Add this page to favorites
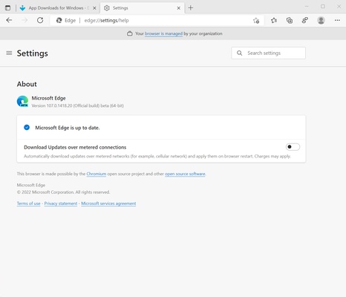Image resolution: width=346 pixels, height=297 pixels. 256,21
